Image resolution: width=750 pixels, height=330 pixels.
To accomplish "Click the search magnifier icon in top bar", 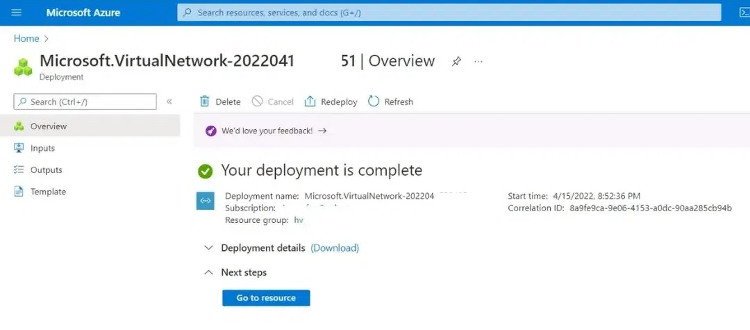I will pos(188,13).
